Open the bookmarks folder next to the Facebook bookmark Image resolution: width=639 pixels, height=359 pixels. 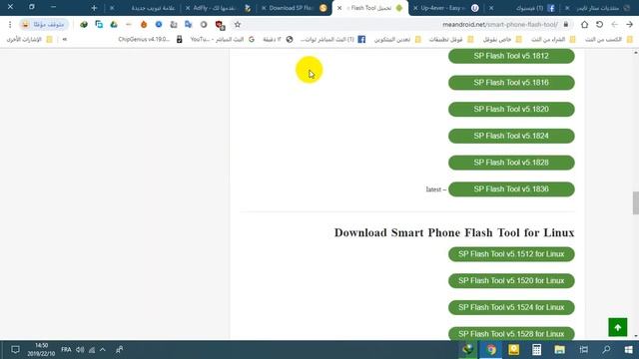[397, 40]
